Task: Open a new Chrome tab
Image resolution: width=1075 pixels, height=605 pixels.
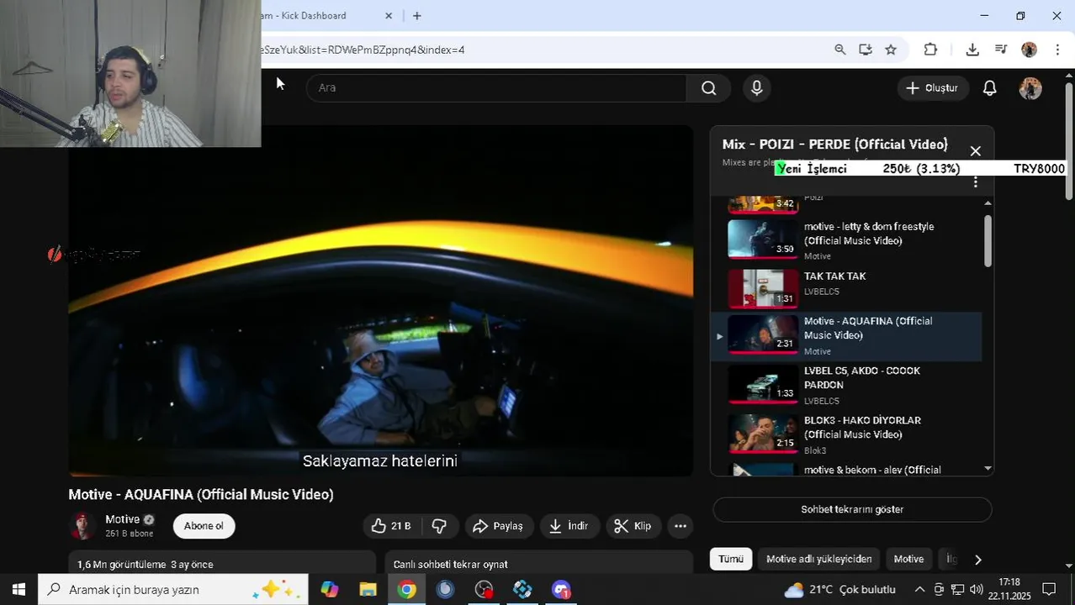Action: coord(417,16)
